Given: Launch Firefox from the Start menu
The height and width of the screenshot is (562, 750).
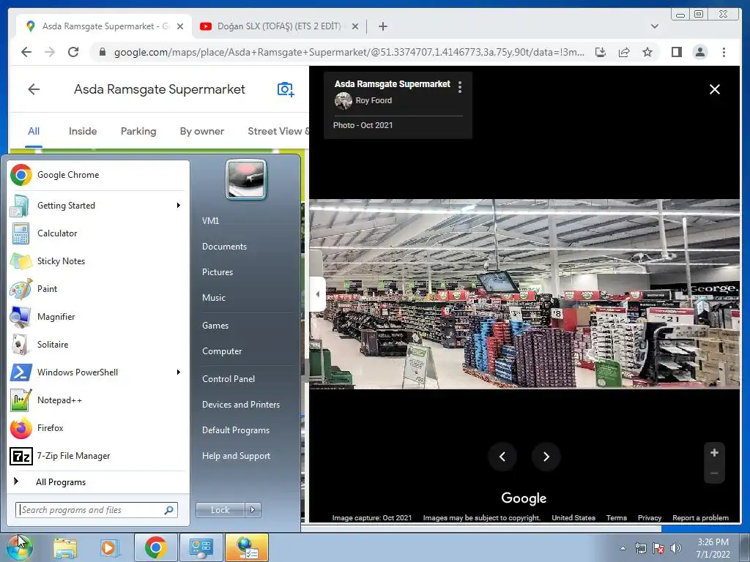Looking at the screenshot, I should coord(97,427).
